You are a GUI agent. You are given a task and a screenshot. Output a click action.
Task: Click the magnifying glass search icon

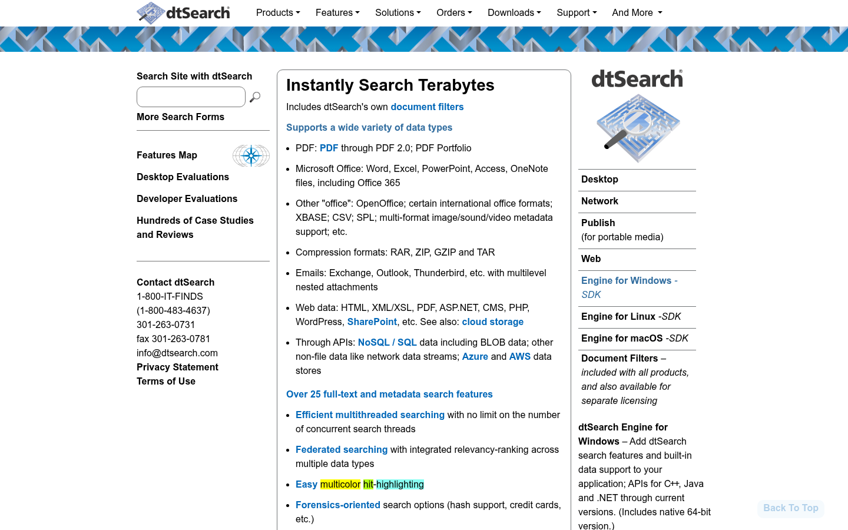pyautogui.click(x=255, y=97)
